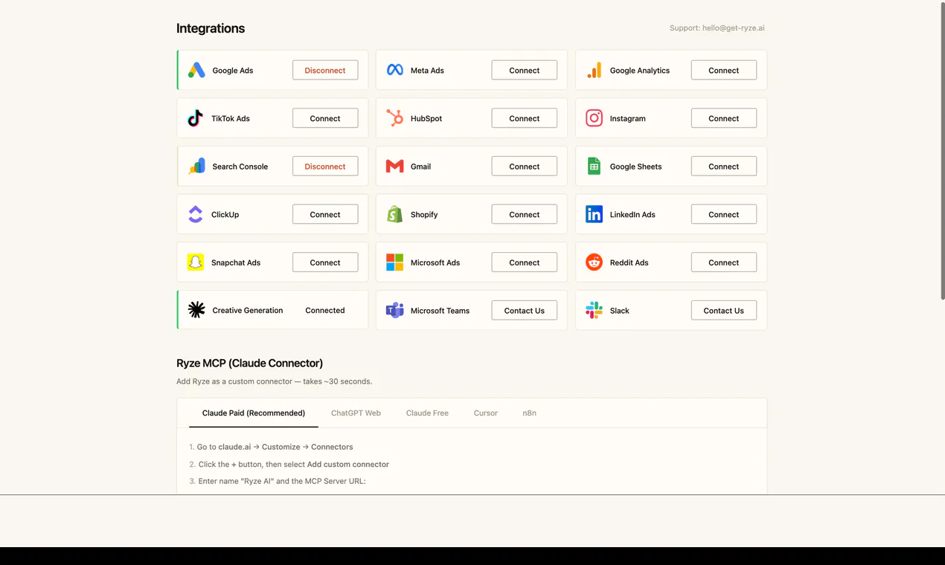Connect the Meta Ads integration
This screenshot has width=945, height=565.
coord(525,70)
